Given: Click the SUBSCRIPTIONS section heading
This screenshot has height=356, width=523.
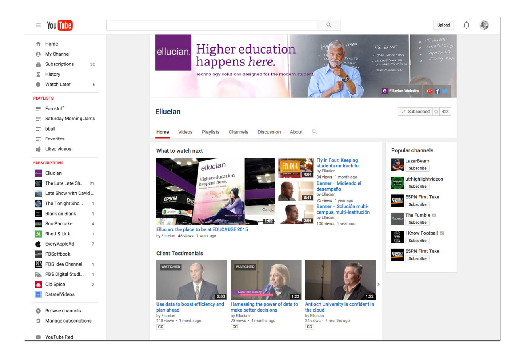Looking at the screenshot, I should [48, 163].
